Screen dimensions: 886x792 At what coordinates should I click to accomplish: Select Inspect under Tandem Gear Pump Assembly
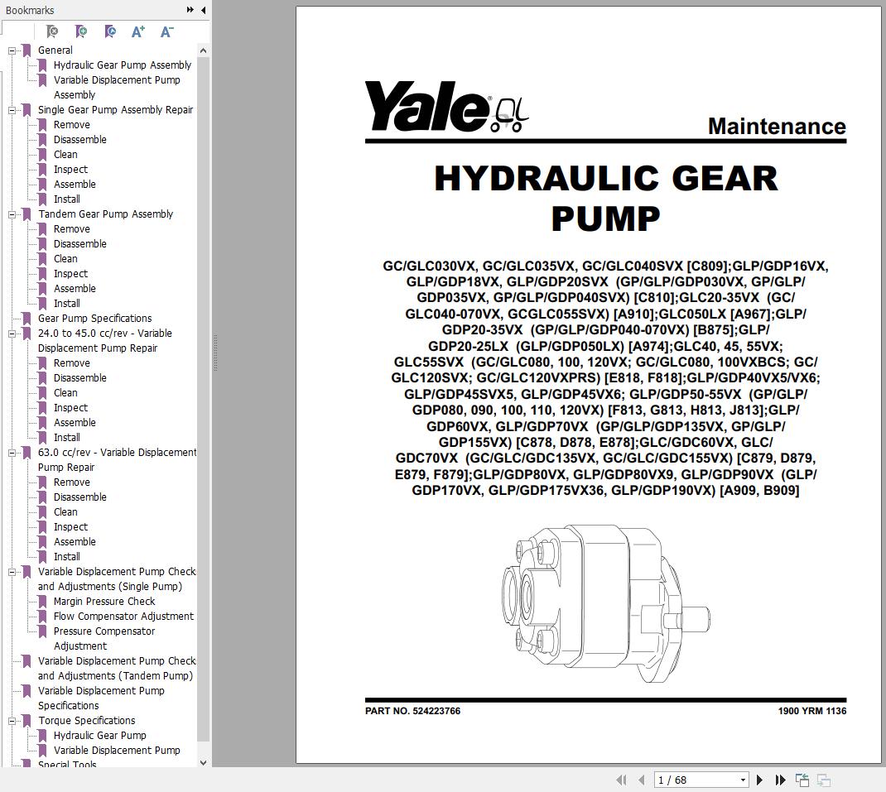coord(70,273)
